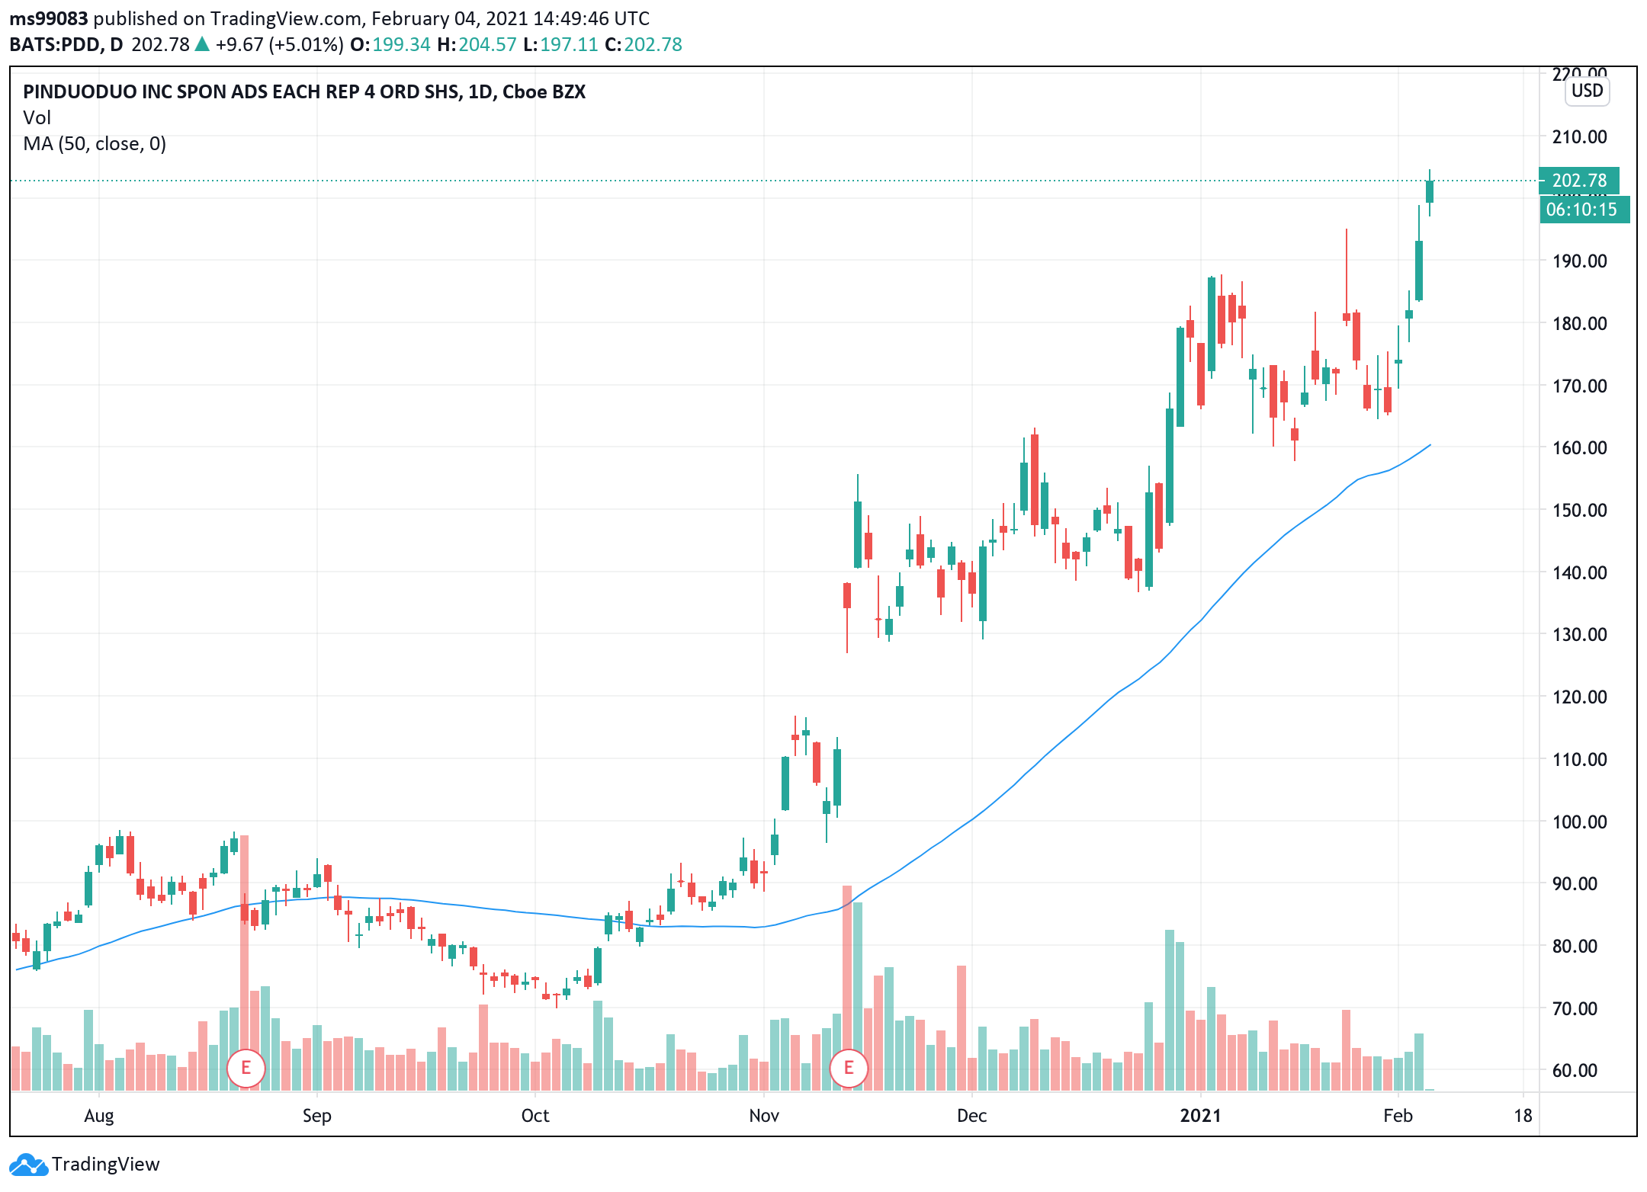Click the August earnings E marker
Screen dimensions: 1647x1192
pyautogui.click(x=246, y=1068)
